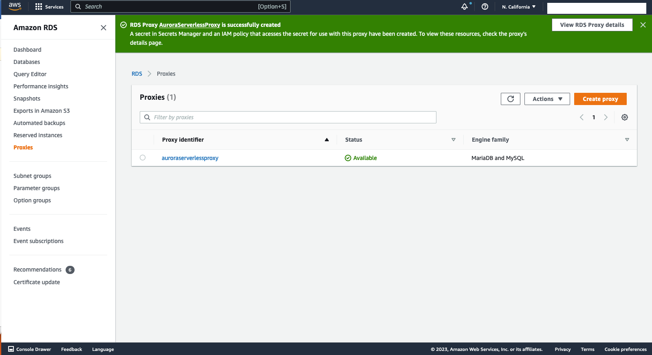Select Proxies in sidebar

click(x=23, y=147)
